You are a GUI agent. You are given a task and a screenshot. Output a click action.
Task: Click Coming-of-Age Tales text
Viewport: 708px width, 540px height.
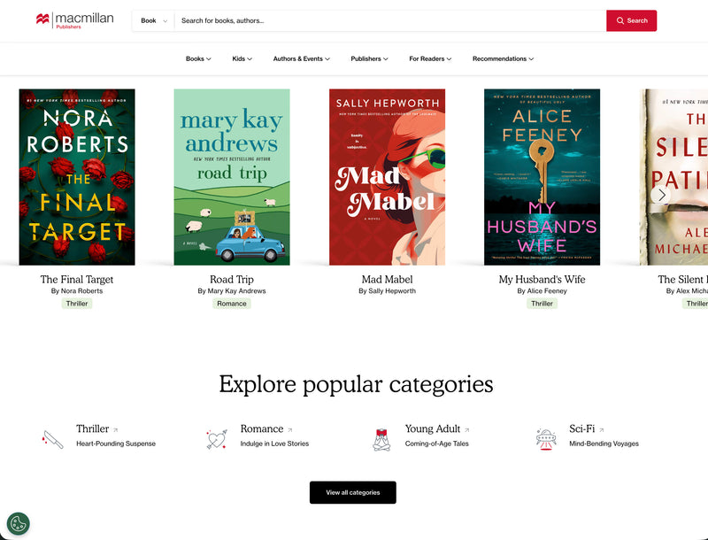[x=436, y=444]
